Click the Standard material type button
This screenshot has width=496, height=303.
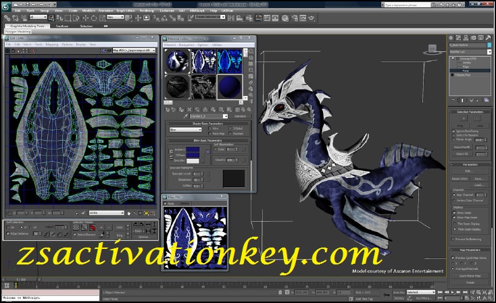(240, 116)
